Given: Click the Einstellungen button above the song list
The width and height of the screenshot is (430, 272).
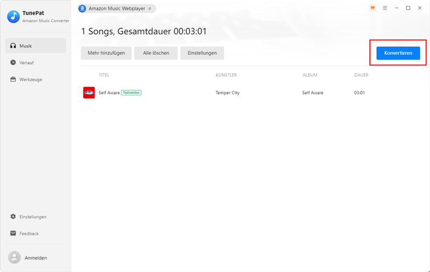Looking at the screenshot, I should tap(202, 53).
